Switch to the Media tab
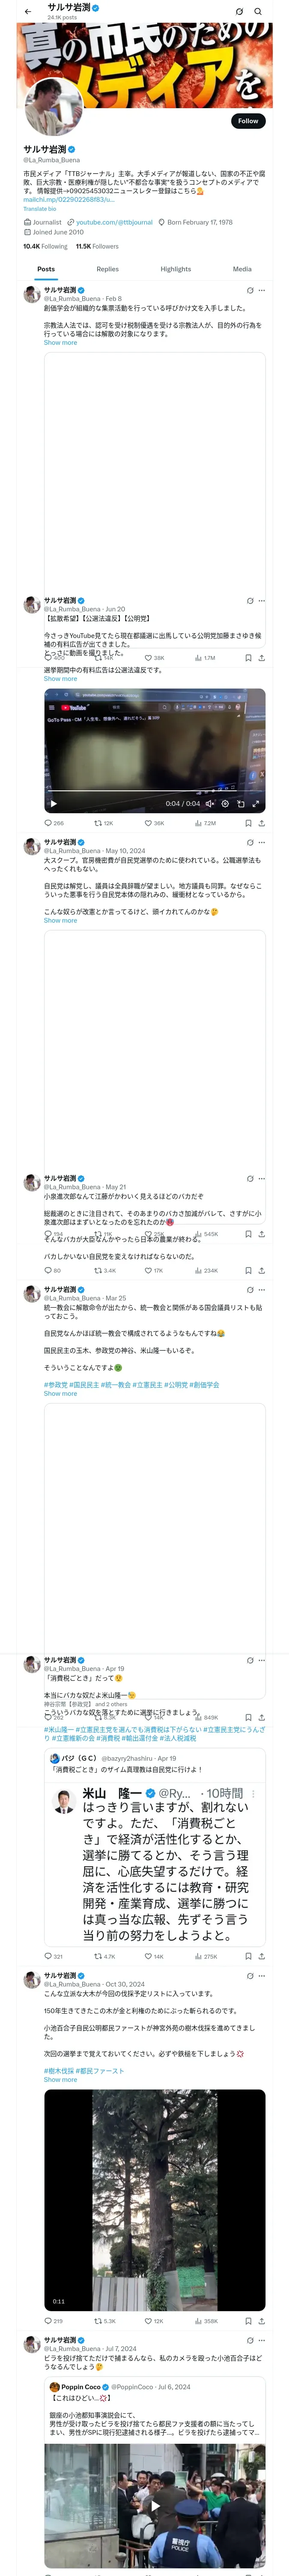289x2576 pixels. click(242, 269)
